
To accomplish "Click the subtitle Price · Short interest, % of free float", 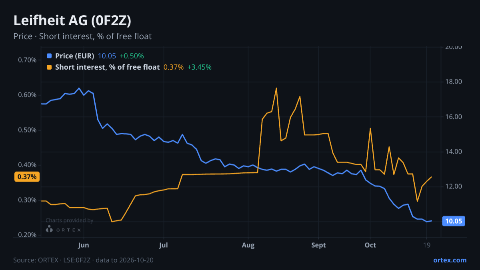I will coord(82,36).
